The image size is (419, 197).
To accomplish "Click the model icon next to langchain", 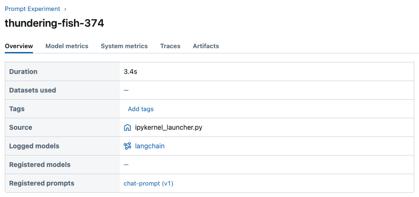I will pos(127,146).
